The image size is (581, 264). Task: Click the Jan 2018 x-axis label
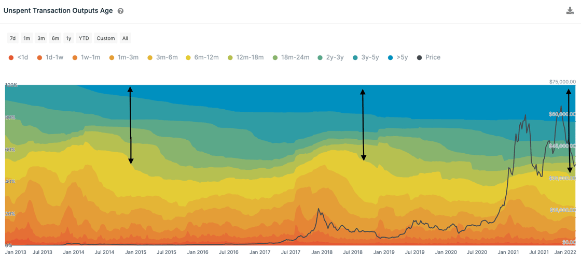pos(322,253)
